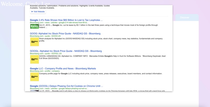The height and width of the screenshot is (107, 210).
Task: Click the snippet starting 'Company profile page for Google LLC'
Action: [101, 74]
